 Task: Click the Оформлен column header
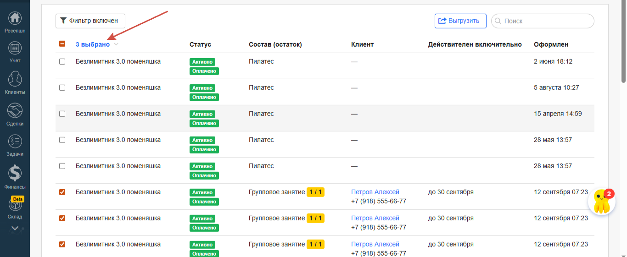click(x=551, y=44)
